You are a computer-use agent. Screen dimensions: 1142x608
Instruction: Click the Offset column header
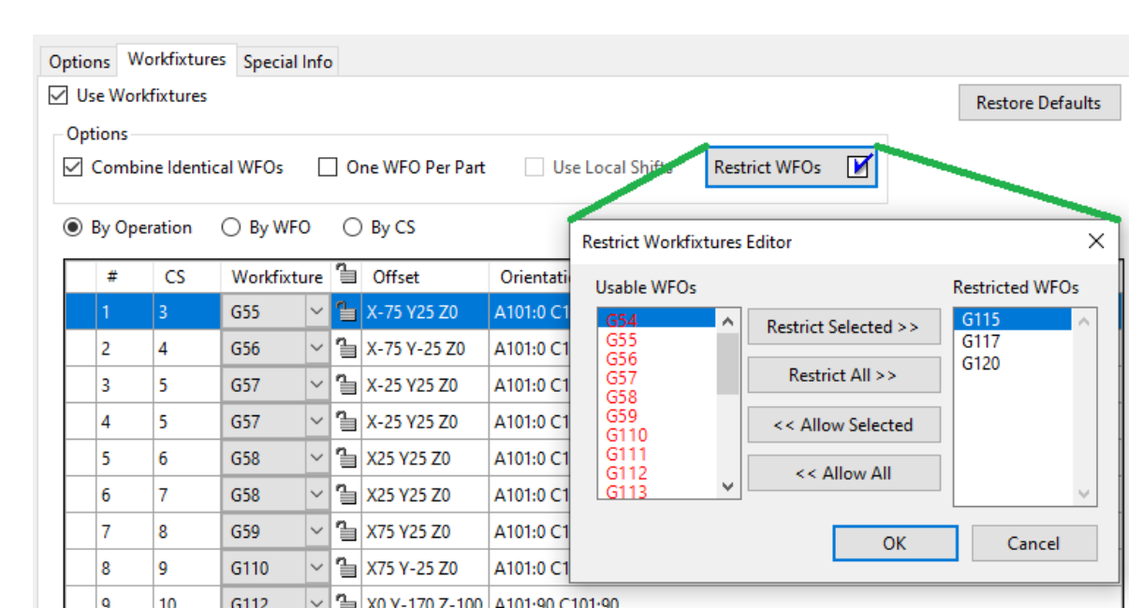pos(425,277)
